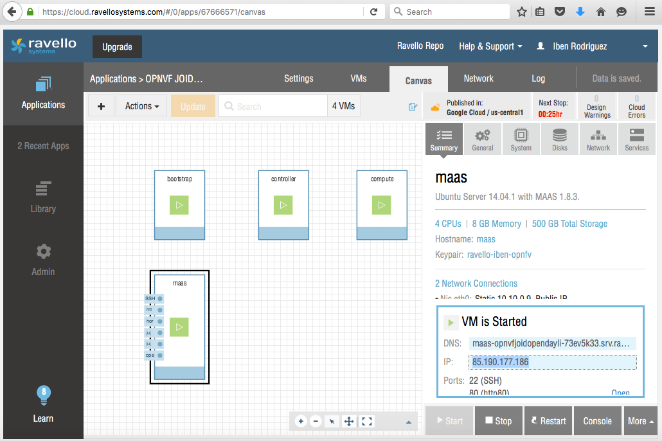Open the System details tab icon
Image resolution: width=662 pixels, height=441 pixels.
521,139
